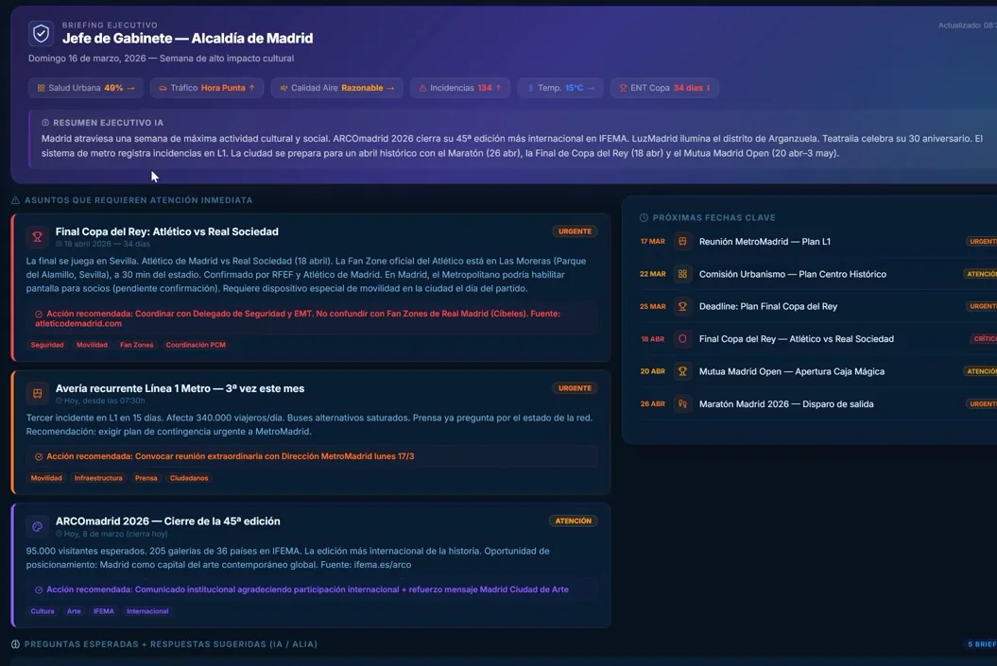The height and width of the screenshot is (666, 997).
Task: Click the footprints icon beside Maratón Madrid 2026
Action: point(682,404)
